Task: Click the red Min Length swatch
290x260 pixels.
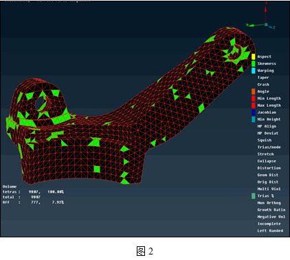Action: [254, 98]
